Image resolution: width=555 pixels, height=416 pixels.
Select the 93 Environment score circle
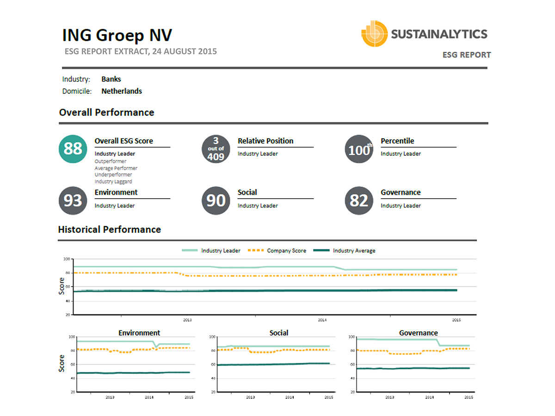(x=73, y=200)
